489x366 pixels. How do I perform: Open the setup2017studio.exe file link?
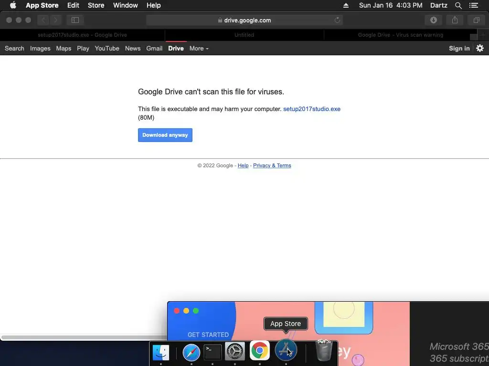click(311, 109)
